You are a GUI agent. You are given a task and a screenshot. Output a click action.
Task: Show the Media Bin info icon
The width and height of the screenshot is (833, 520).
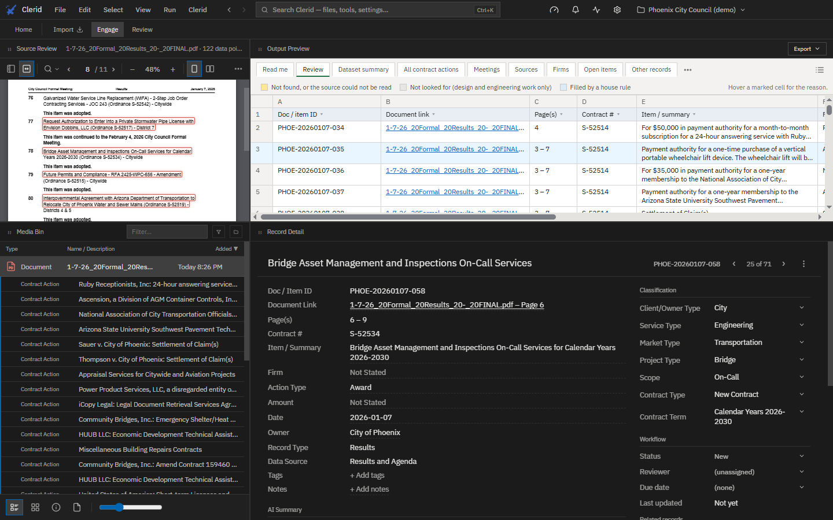tap(56, 507)
